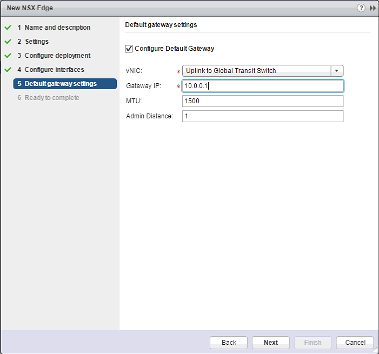Click green checkmark beside Name and description
The image size is (379, 354).
8,28
